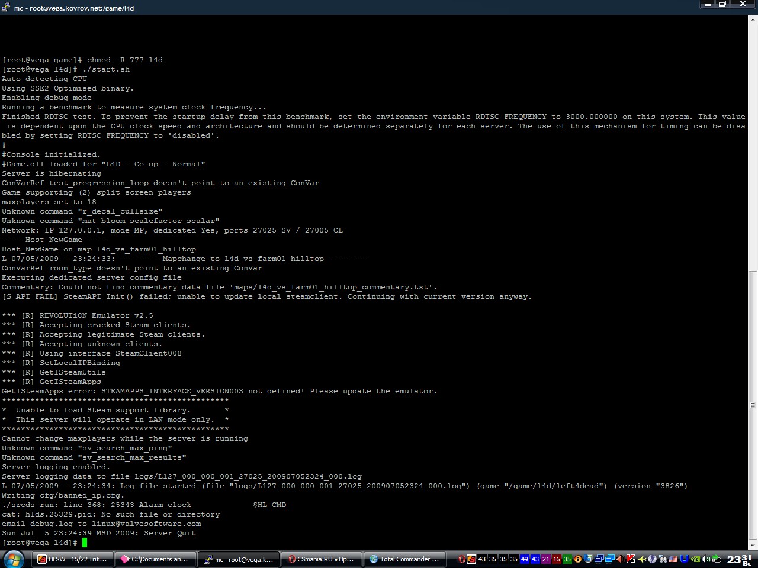758x568 pixels.
Task: Click 'Executing dedicated server config file' line
Action: [92, 277]
